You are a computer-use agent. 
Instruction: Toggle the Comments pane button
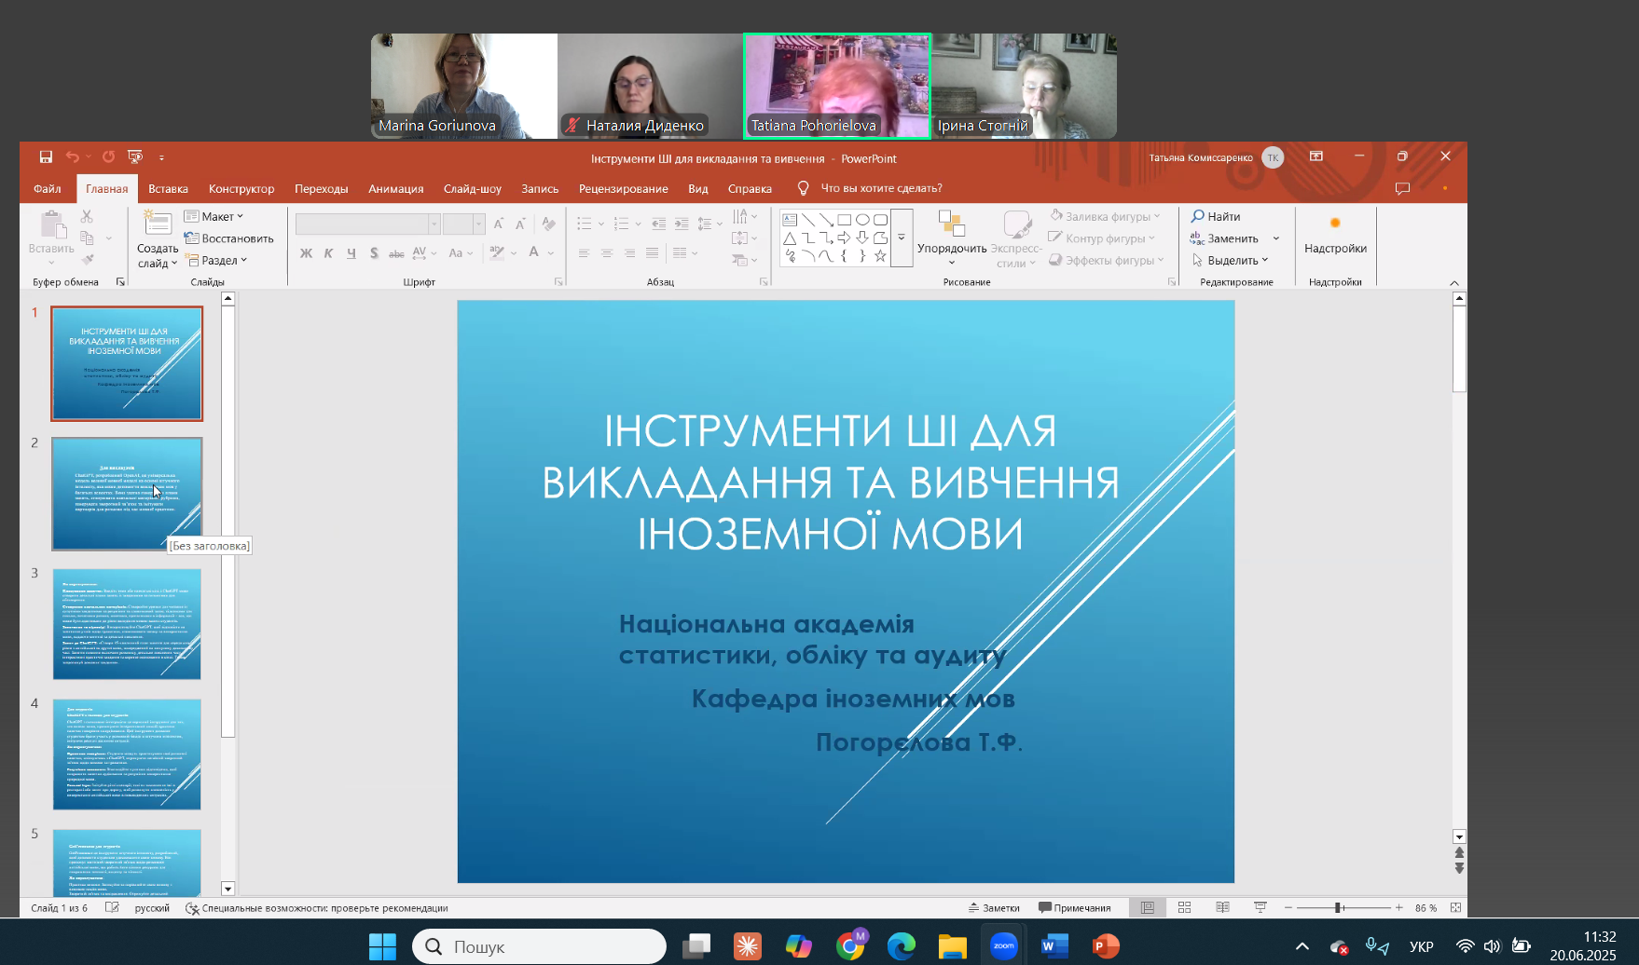pos(1074,907)
